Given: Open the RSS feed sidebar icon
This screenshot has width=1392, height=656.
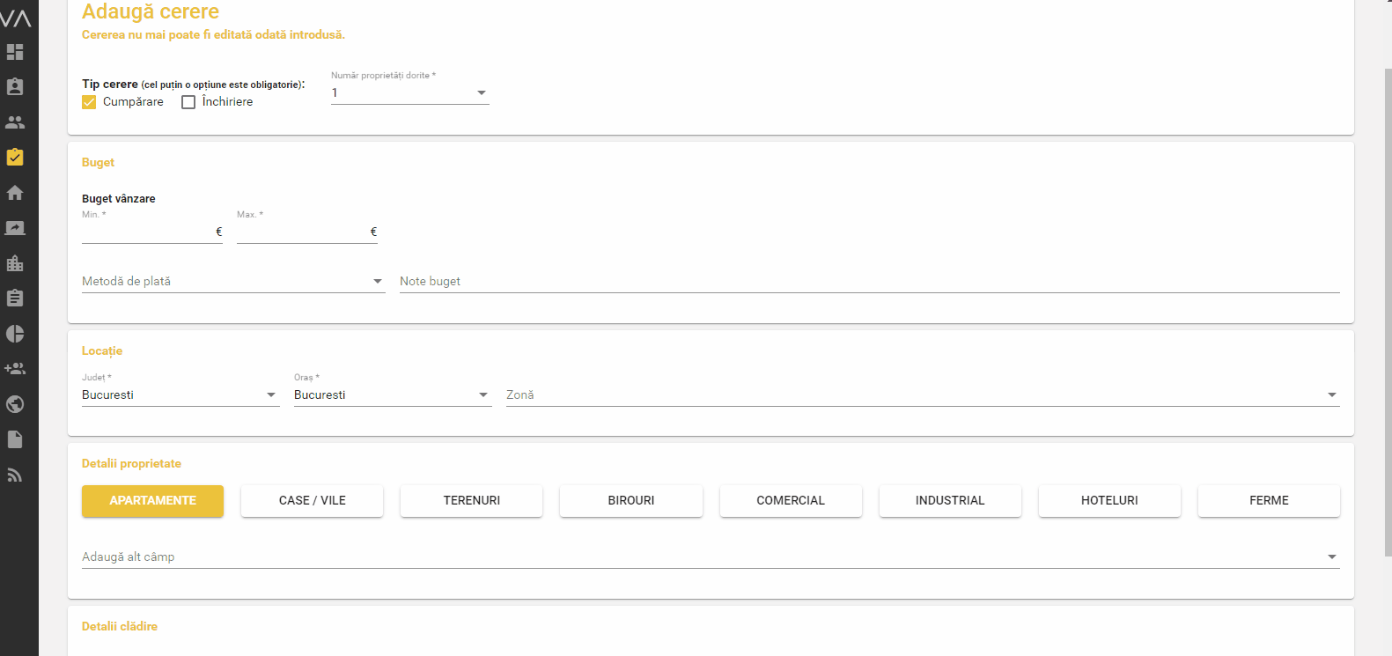Looking at the screenshot, I should (x=15, y=475).
